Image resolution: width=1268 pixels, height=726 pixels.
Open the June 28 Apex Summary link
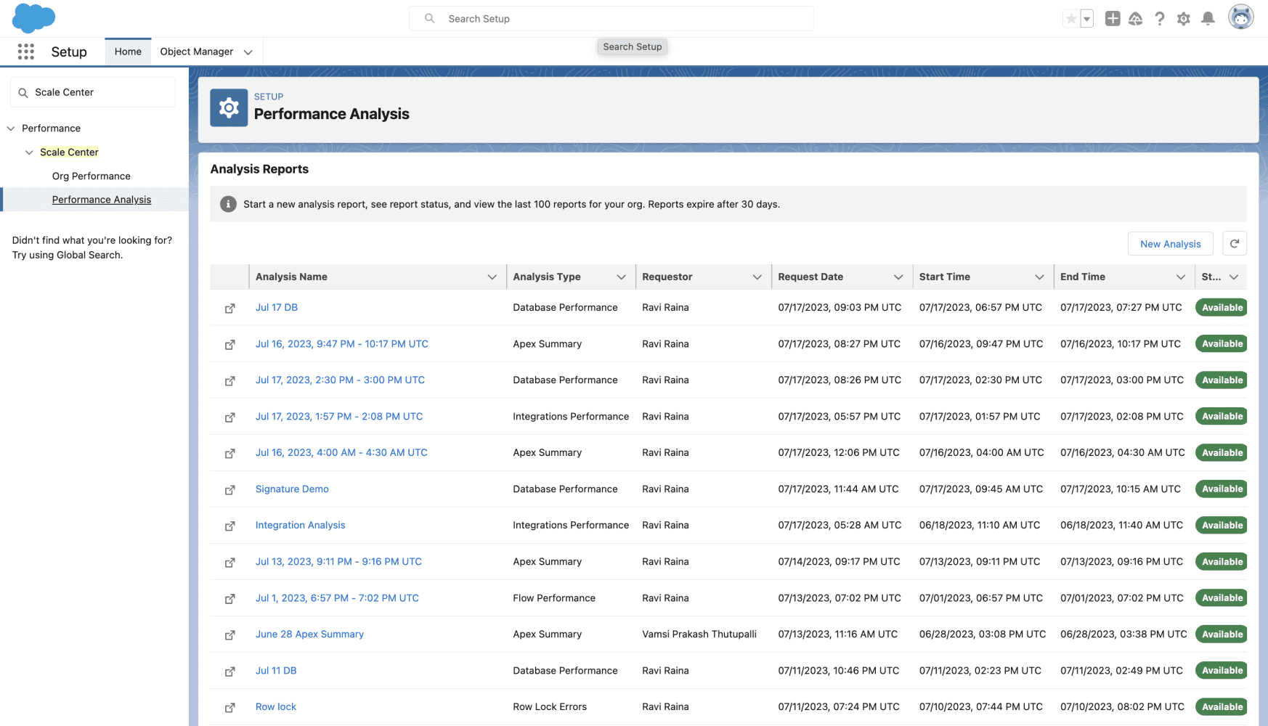(x=309, y=634)
